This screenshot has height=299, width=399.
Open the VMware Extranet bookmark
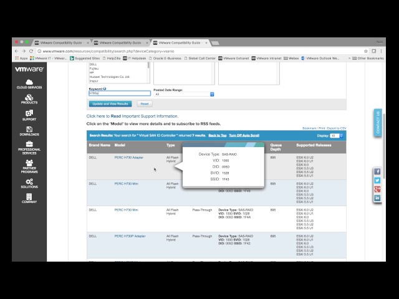(x=234, y=58)
